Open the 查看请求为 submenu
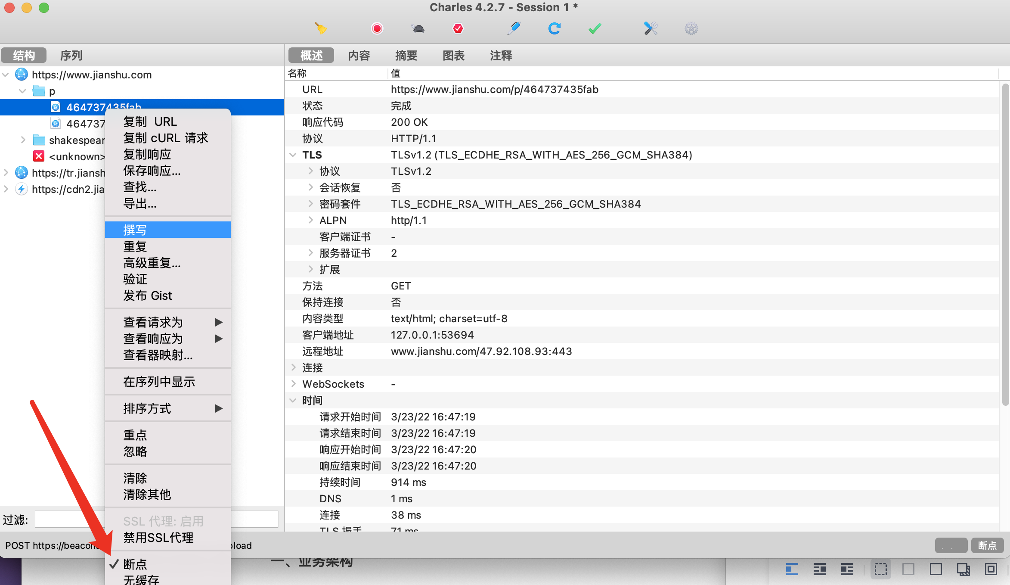Screen dimensions: 1010x585 (168, 322)
